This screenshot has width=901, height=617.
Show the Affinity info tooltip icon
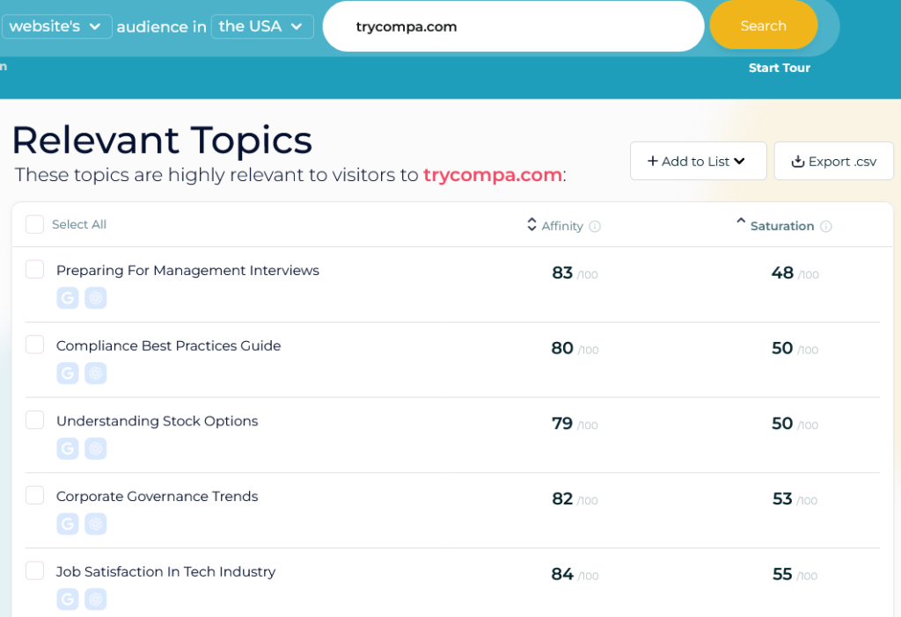coord(596,227)
